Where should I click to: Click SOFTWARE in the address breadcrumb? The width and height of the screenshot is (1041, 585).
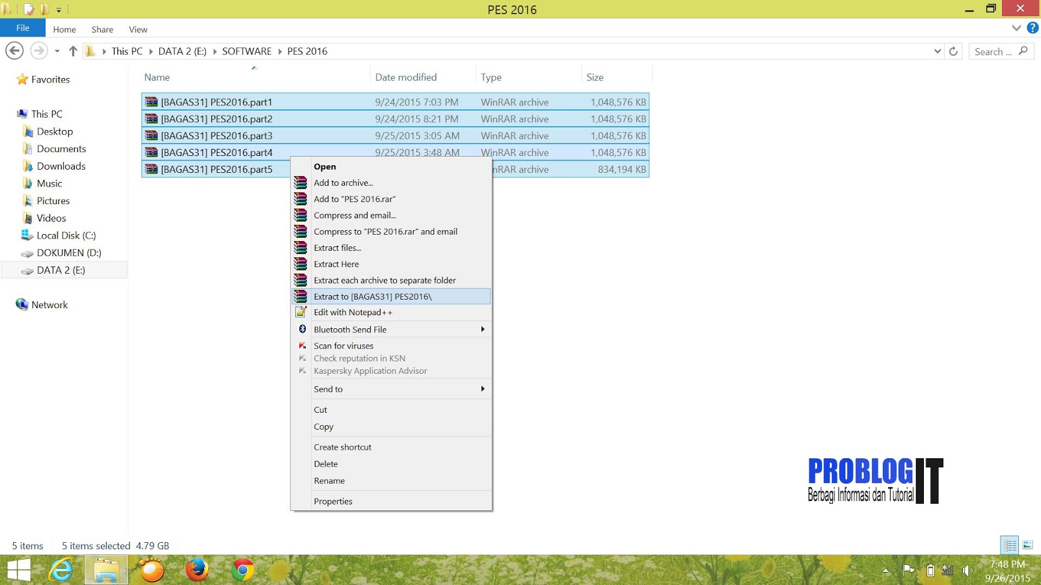coord(247,51)
